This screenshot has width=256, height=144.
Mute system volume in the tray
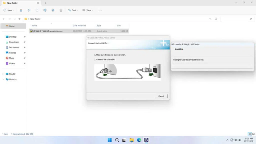tap(236, 140)
